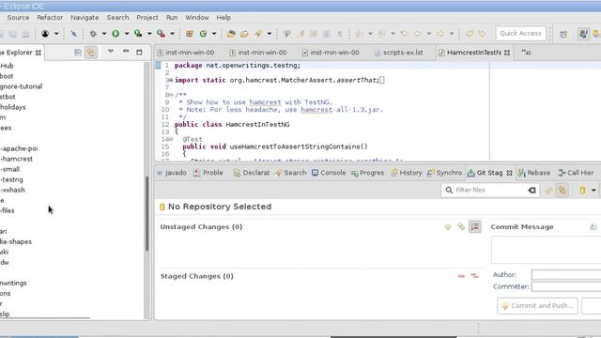Select the Java perspective icon
The image size is (601, 338).
[x=583, y=34]
